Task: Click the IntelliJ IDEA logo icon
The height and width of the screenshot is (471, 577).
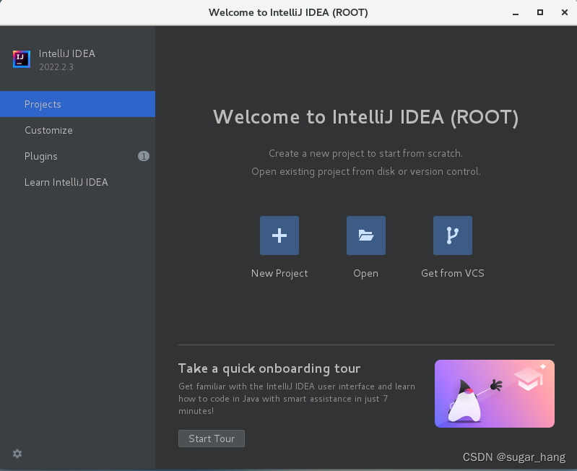Action: (x=22, y=59)
